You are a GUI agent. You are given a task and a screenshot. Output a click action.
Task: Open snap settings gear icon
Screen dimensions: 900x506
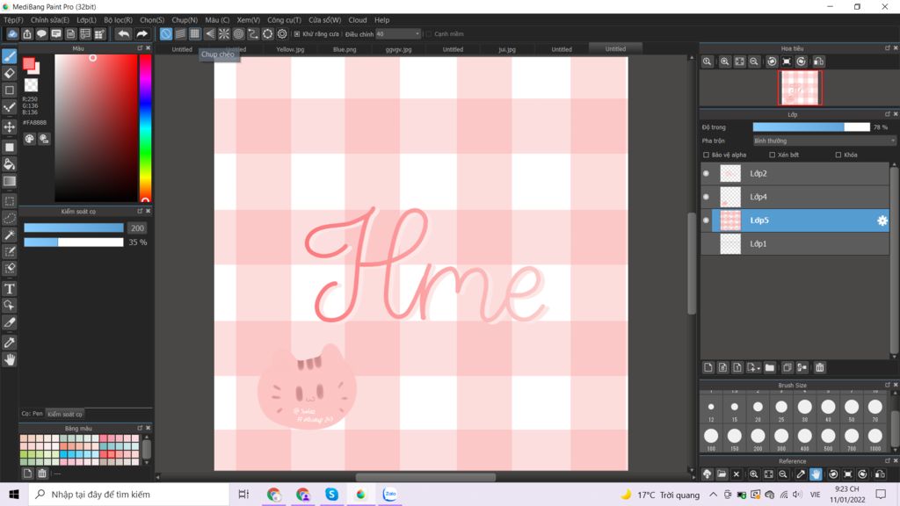(x=282, y=34)
